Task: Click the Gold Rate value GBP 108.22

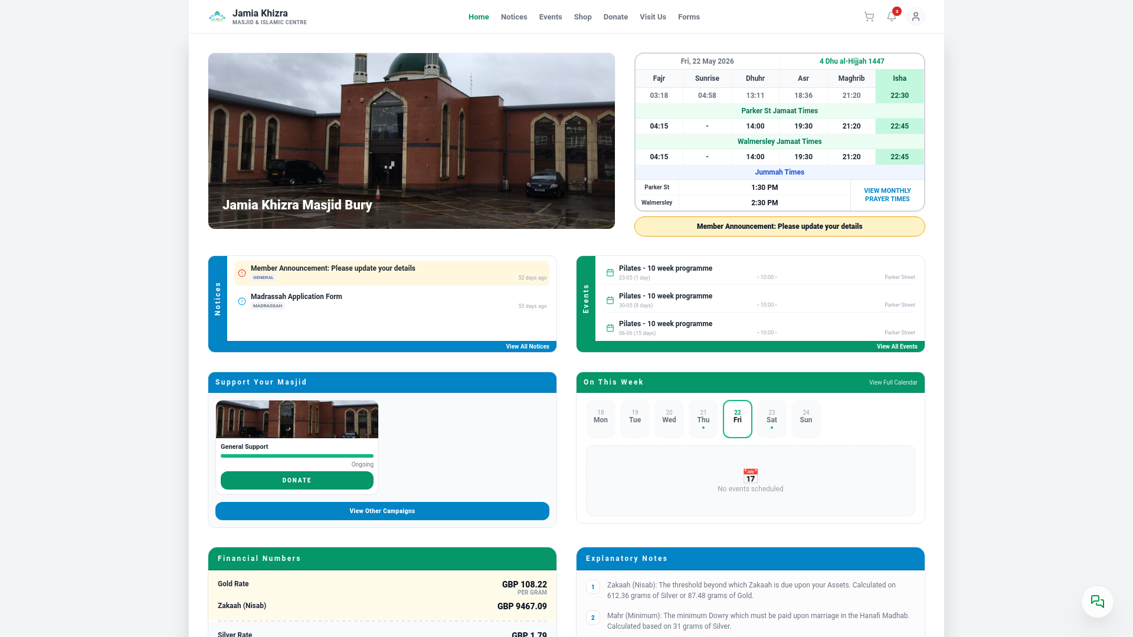Action: pyautogui.click(x=524, y=585)
